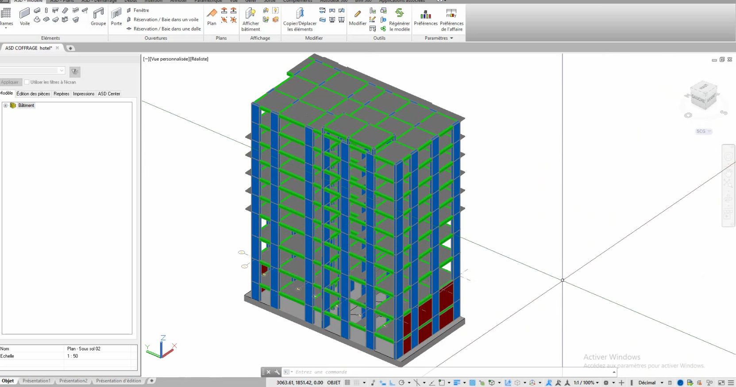Select Réservation / Baie dans une dalle
The height and width of the screenshot is (387, 736).
(163, 29)
